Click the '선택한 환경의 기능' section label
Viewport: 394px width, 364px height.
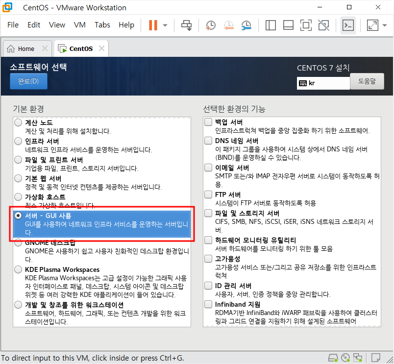point(234,109)
